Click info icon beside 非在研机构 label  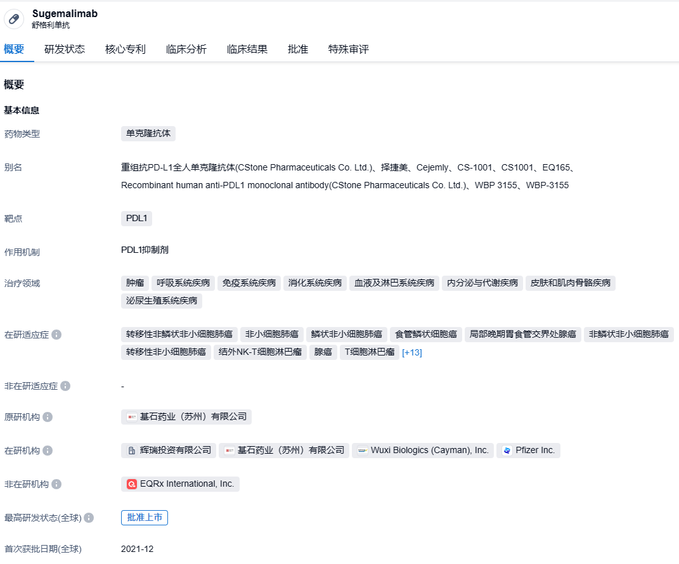coord(56,484)
